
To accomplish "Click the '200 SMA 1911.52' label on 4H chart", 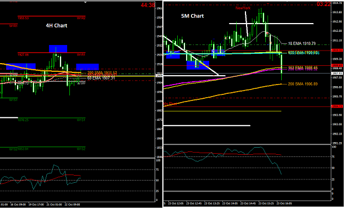I will [x=102, y=72].
